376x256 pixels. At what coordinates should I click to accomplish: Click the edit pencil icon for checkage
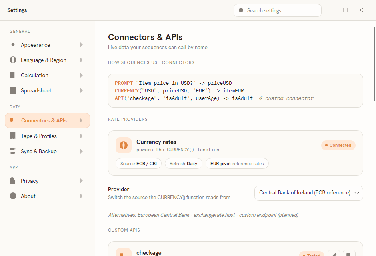pos(334,254)
